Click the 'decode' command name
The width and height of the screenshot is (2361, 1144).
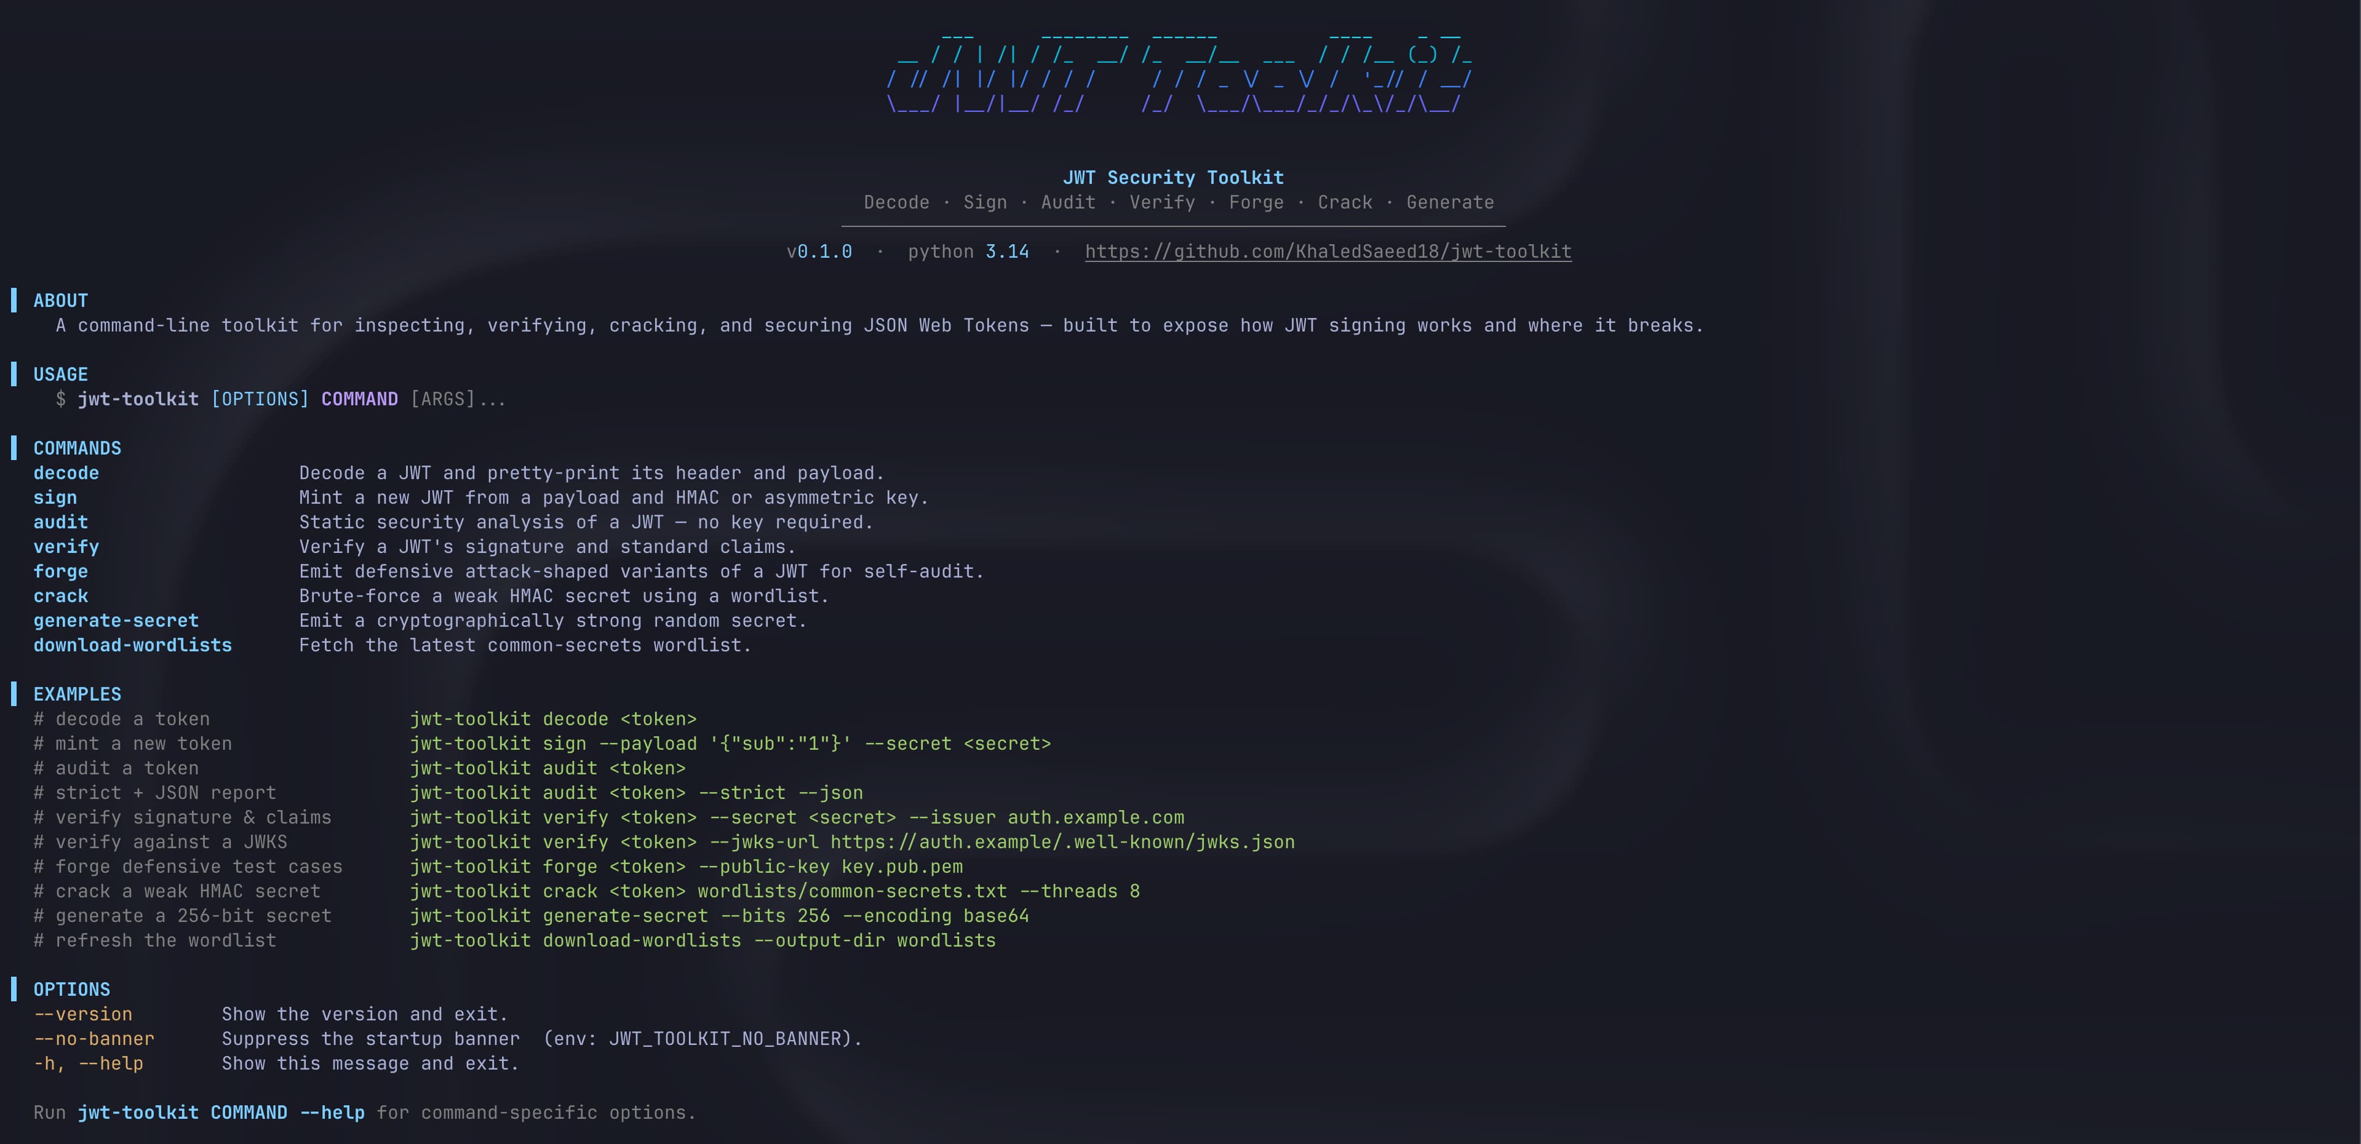(x=66, y=473)
